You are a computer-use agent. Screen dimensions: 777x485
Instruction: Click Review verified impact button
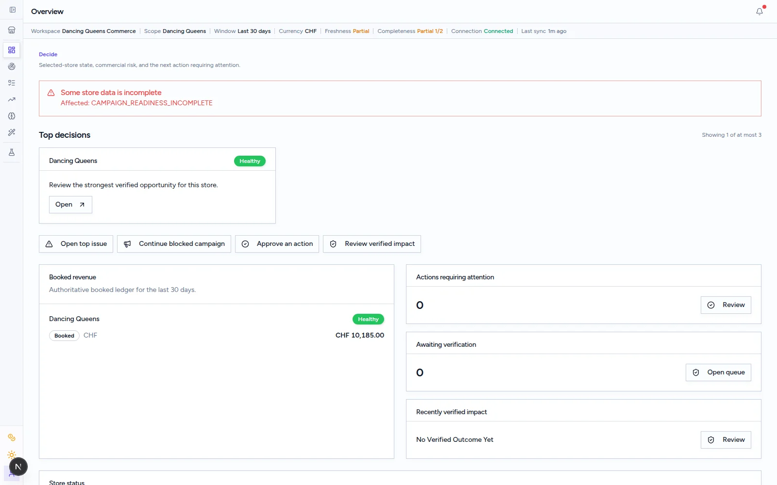click(x=372, y=244)
